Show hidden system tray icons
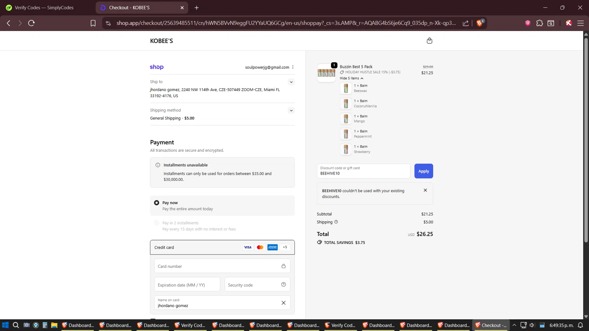The width and height of the screenshot is (589, 331). click(x=514, y=325)
